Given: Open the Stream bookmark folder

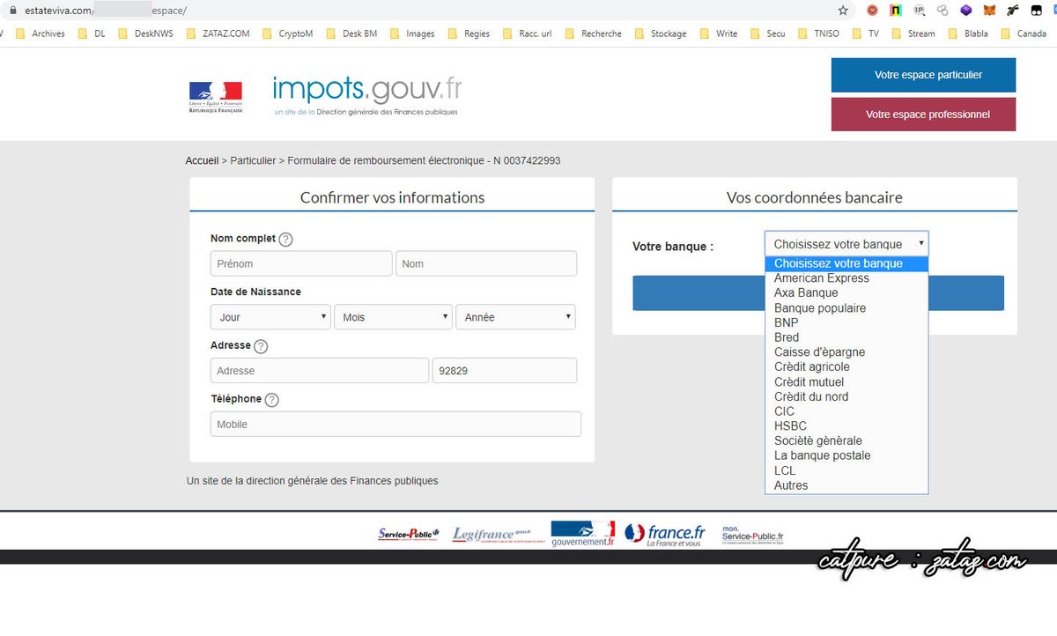Looking at the screenshot, I should pos(913,33).
